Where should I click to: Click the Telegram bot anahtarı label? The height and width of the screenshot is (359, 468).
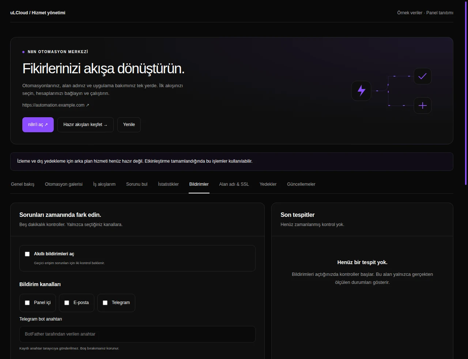[41, 319]
